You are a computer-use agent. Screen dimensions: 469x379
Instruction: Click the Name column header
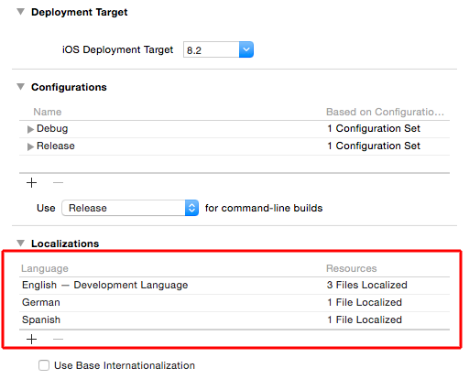tap(48, 112)
